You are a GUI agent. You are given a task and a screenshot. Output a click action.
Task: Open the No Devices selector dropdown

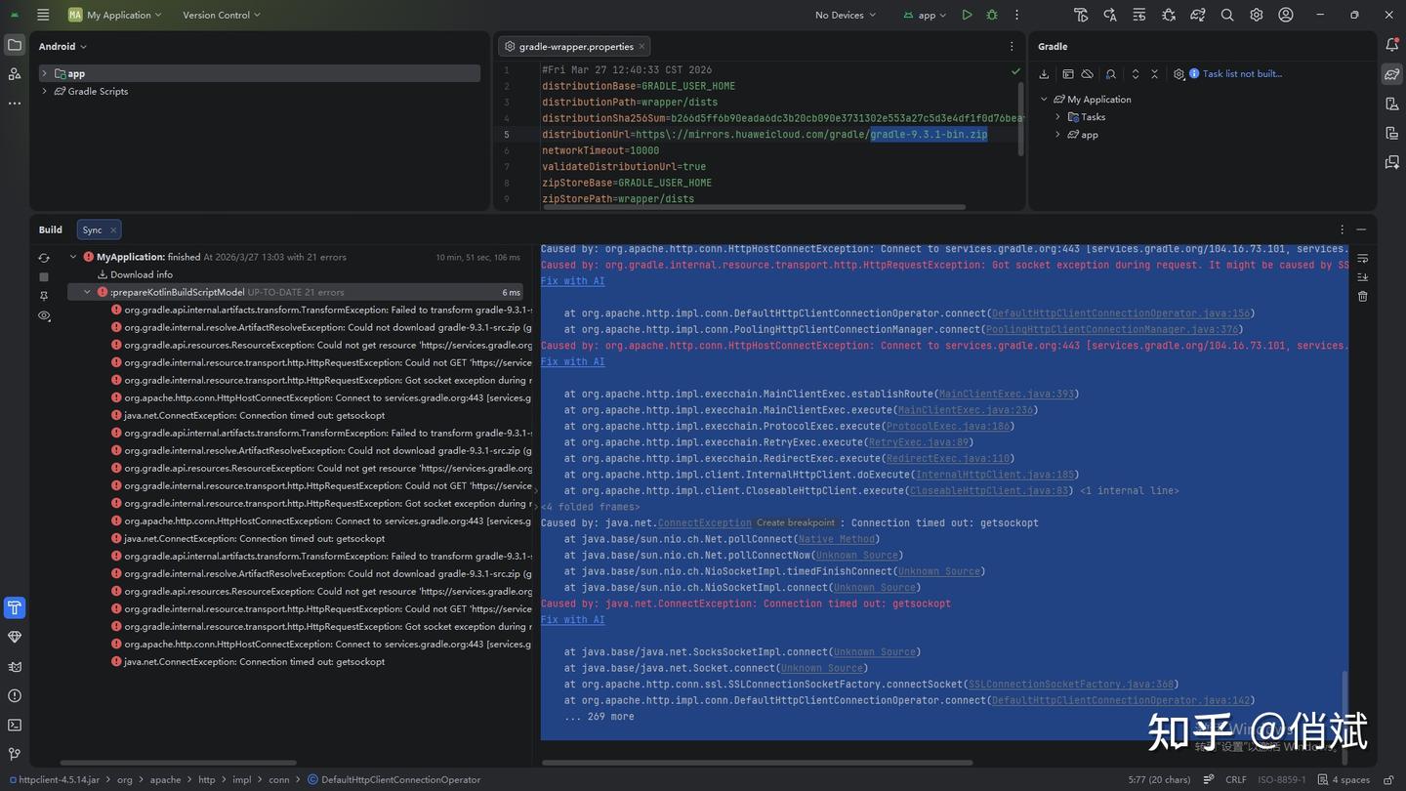846,15
